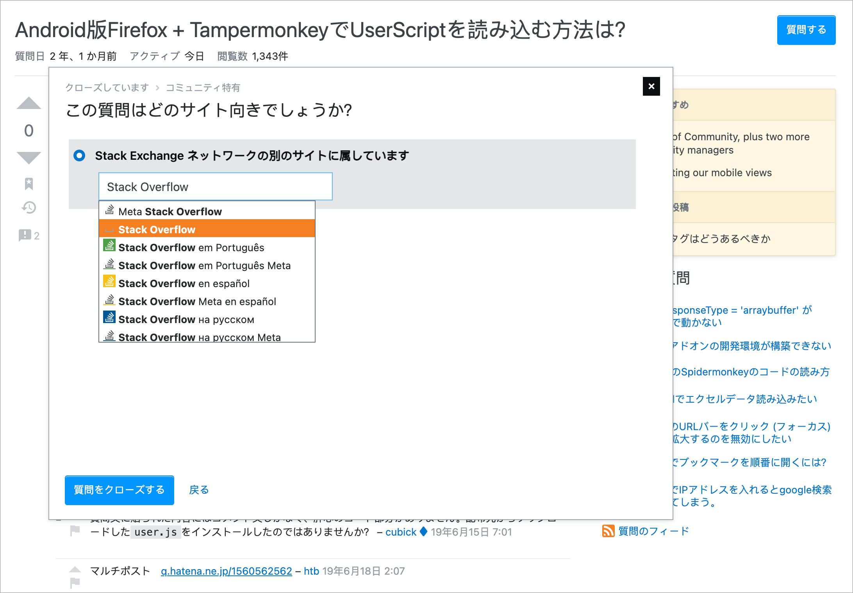This screenshot has width=853, height=593.
Task: Click the RSS feed icon
Action: 608,531
